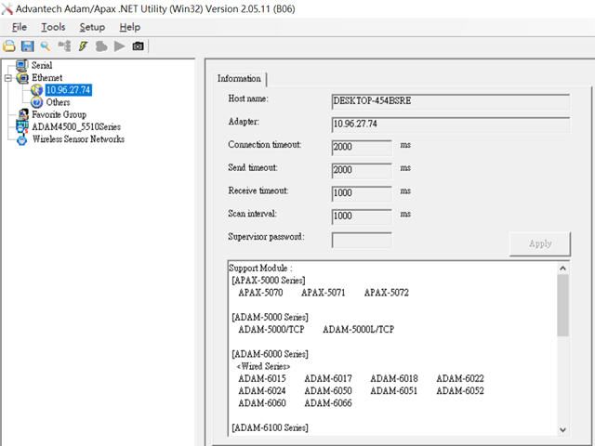This screenshot has height=446, width=595.
Task: Click the Wireless Sensor Networks icon
Action: pyautogui.click(x=22, y=139)
